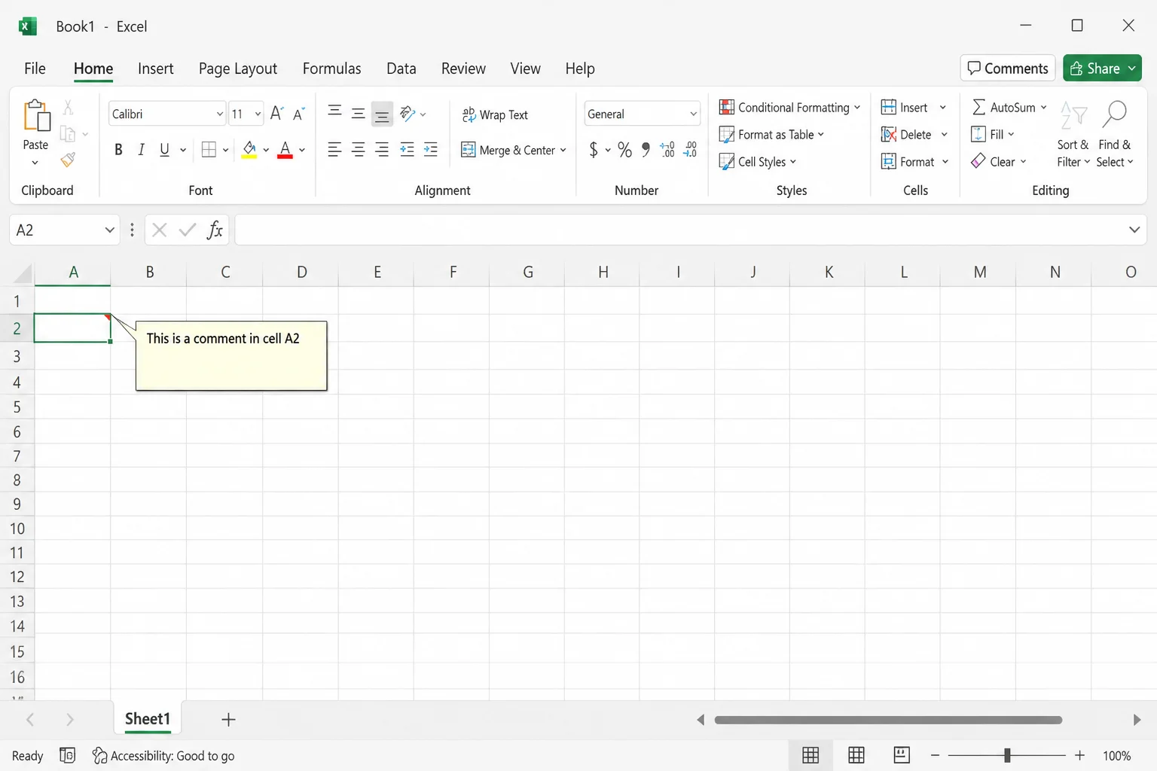Apply Percent Style format

(x=624, y=150)
